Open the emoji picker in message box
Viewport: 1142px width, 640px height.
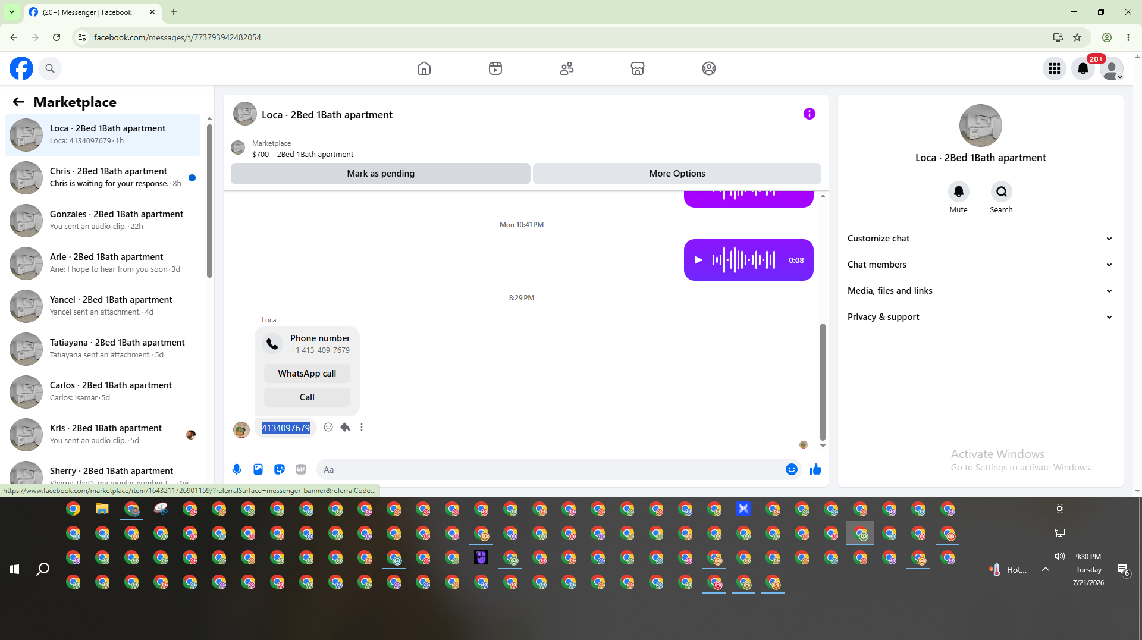792,469
